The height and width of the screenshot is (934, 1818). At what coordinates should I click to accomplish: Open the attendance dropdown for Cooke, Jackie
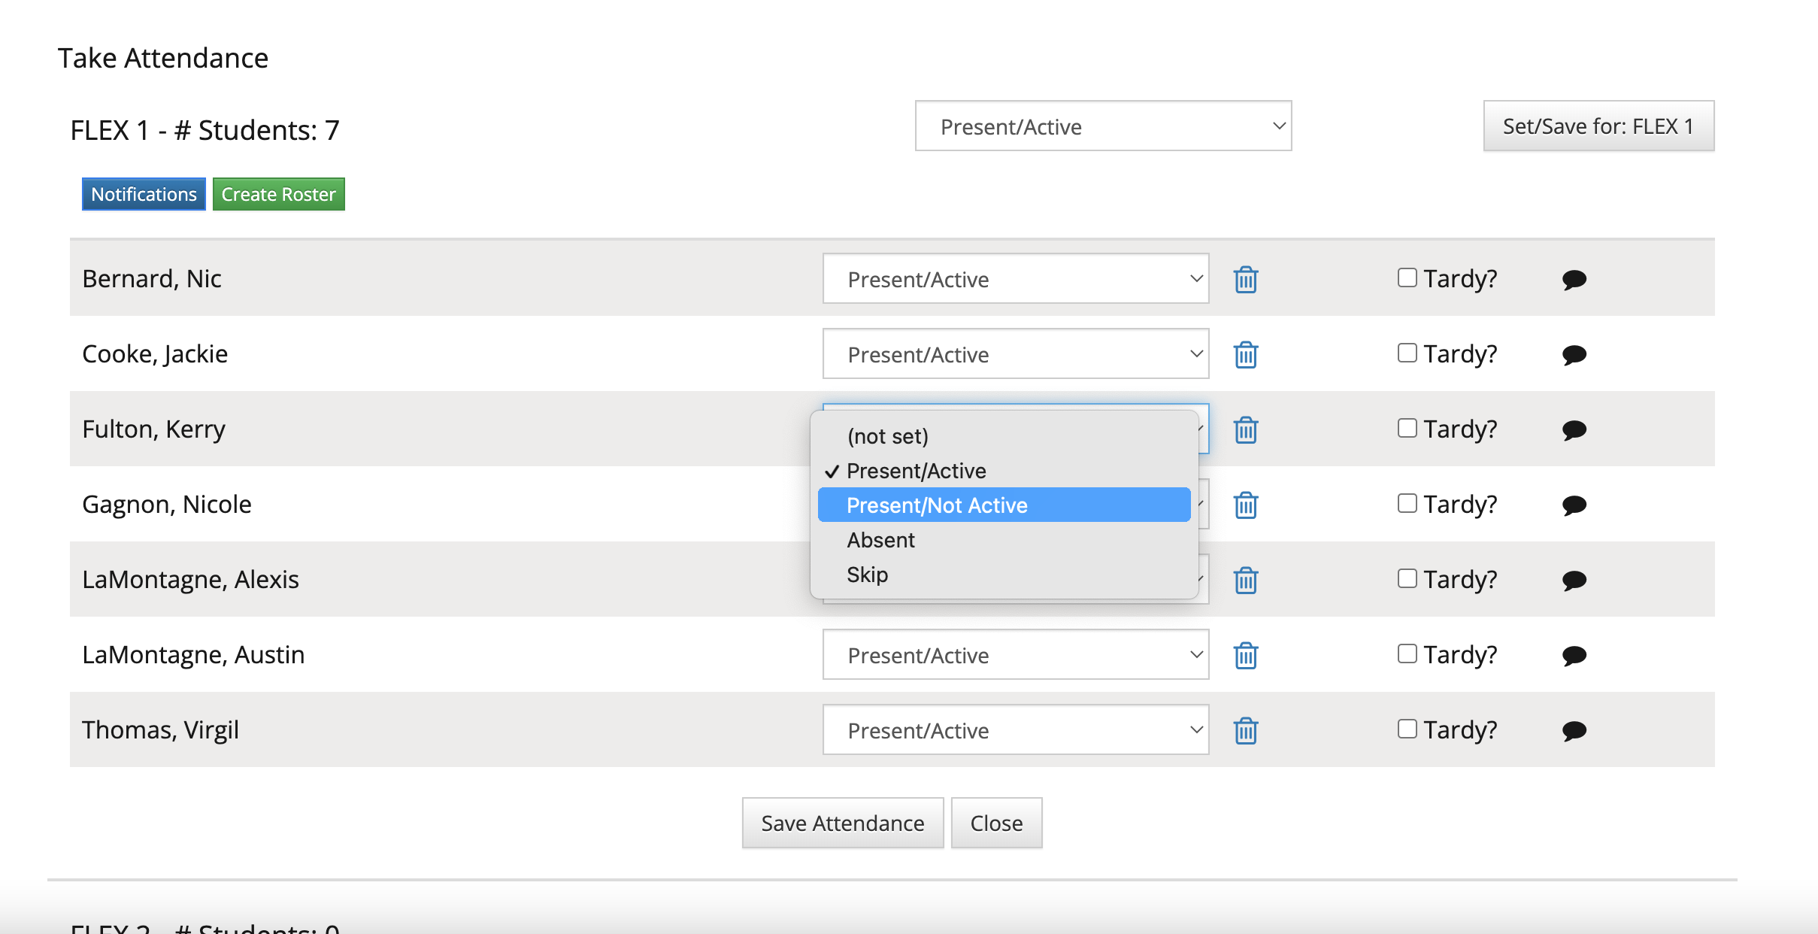click(x=1015, y=354)
